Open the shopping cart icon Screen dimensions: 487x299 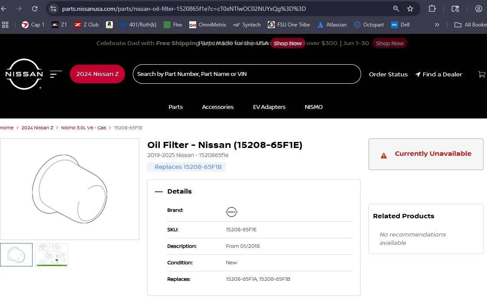[481, 74]
